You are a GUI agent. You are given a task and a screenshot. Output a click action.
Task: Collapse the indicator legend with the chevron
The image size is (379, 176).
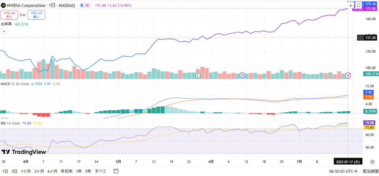pyautogui.click(x=4, y=31)
